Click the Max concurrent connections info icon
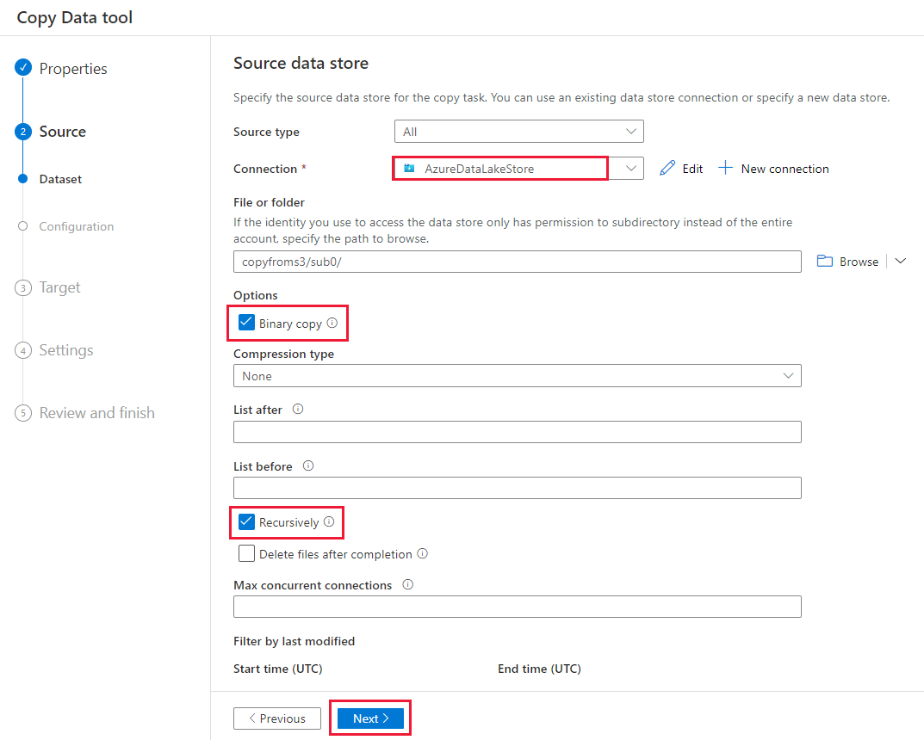The image size is (924, 740). tap(408, 584)
